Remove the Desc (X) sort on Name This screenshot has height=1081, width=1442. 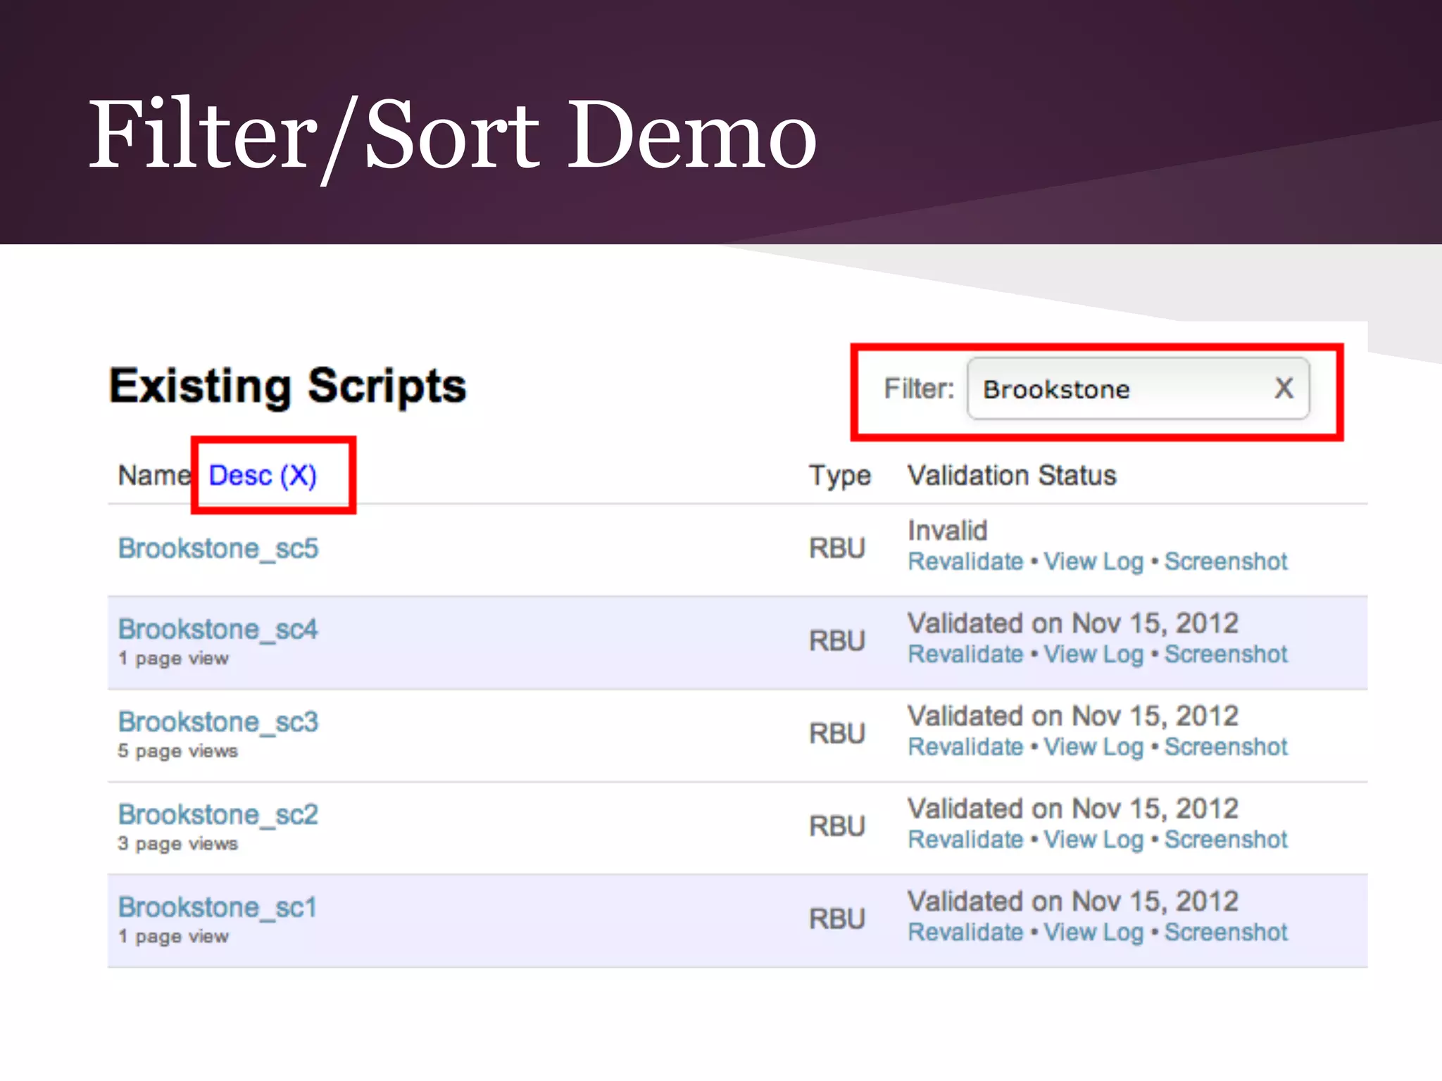(263, 476)
